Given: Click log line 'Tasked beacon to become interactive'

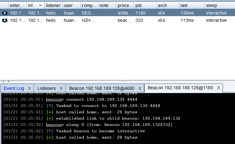Looking at the screenshot, I should tap(101, 131).
